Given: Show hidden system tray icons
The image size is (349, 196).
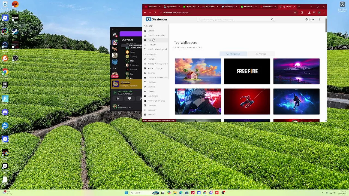Looking at the screenshot, I should coord(322,193).
